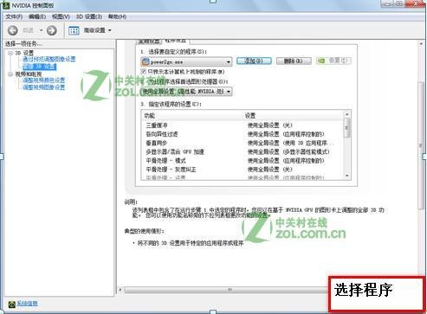Select the 平滑处理 - 模式 row
Viewport: 427px width, 314px height.
click(242, 161)
